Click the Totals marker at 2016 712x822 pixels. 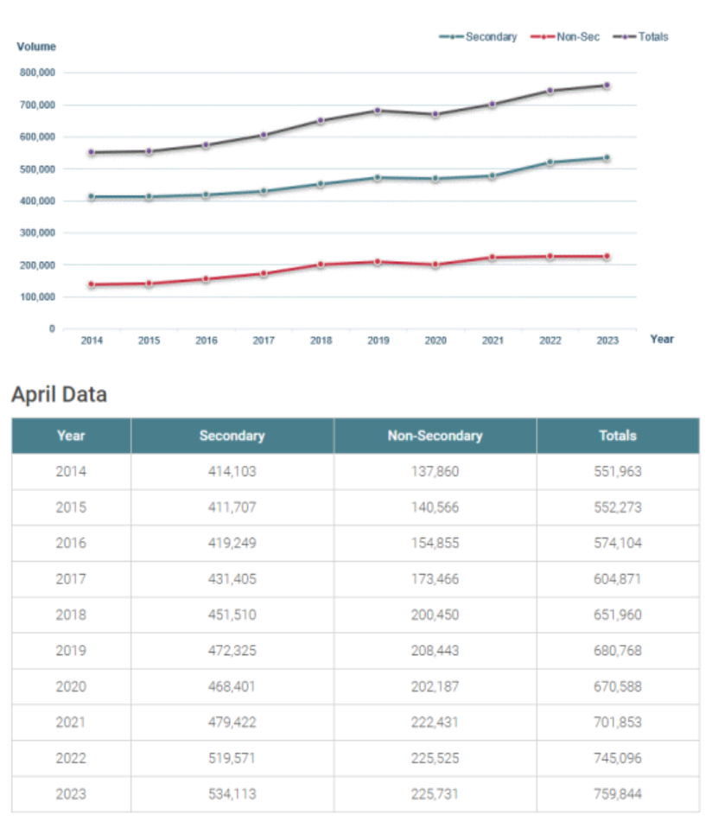(x=207, y=145)
